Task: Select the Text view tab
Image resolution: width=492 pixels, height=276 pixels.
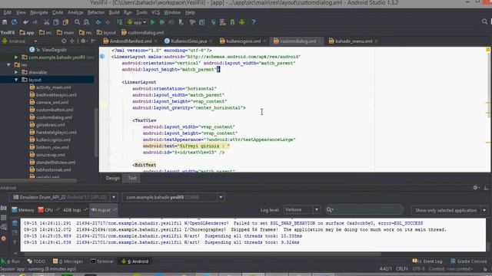Action: point(131,178)
